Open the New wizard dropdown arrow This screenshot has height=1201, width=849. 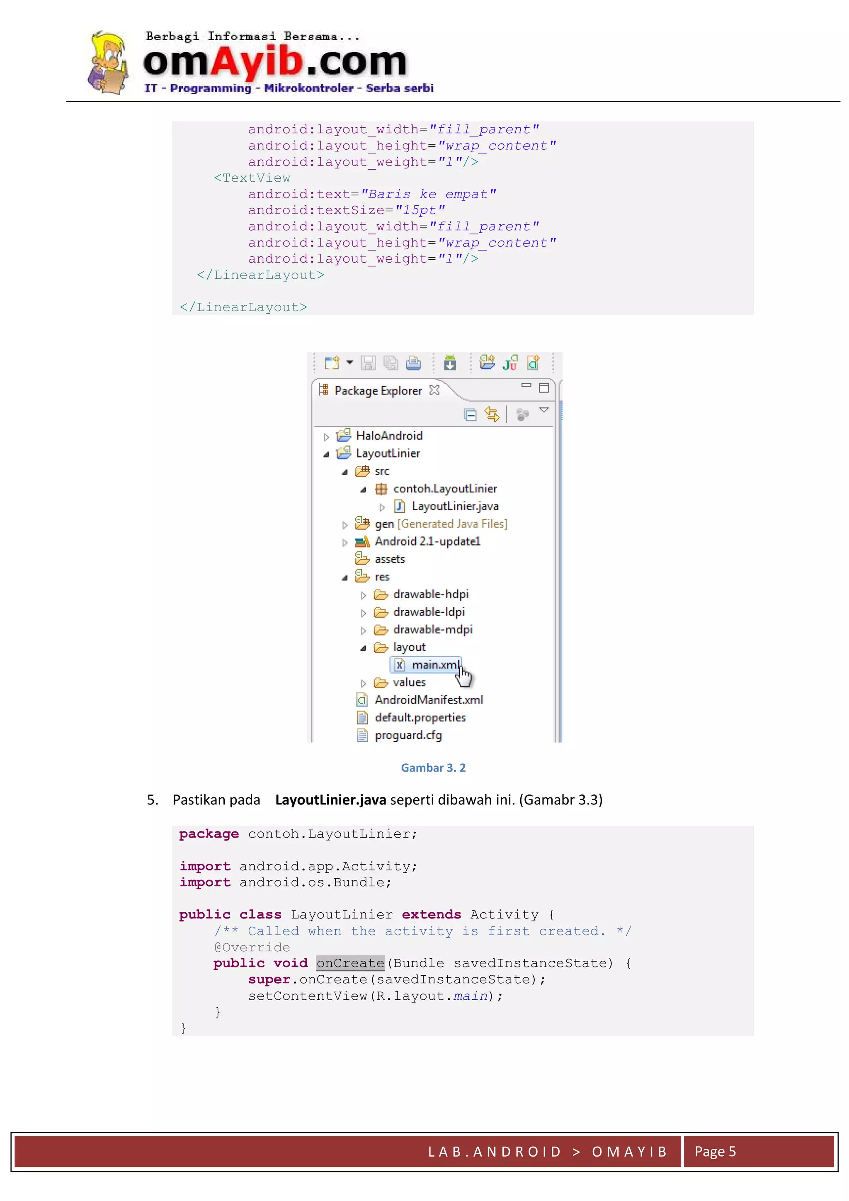coord(350,362)
